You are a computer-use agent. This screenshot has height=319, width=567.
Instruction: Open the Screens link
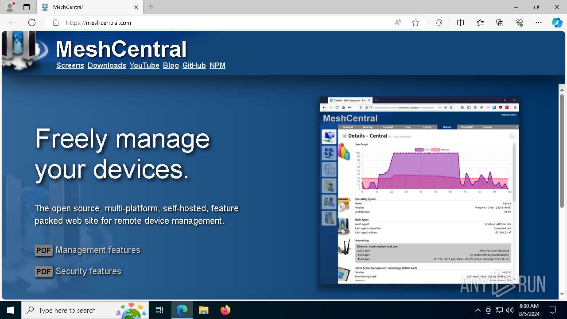70,65
